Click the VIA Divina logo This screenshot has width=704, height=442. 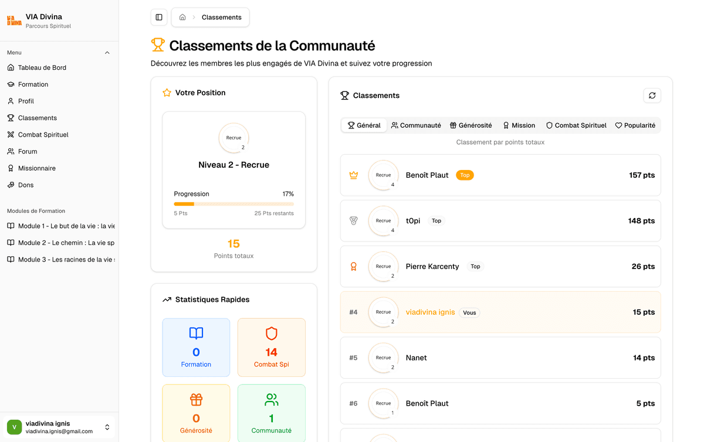(x=14, y=21)
